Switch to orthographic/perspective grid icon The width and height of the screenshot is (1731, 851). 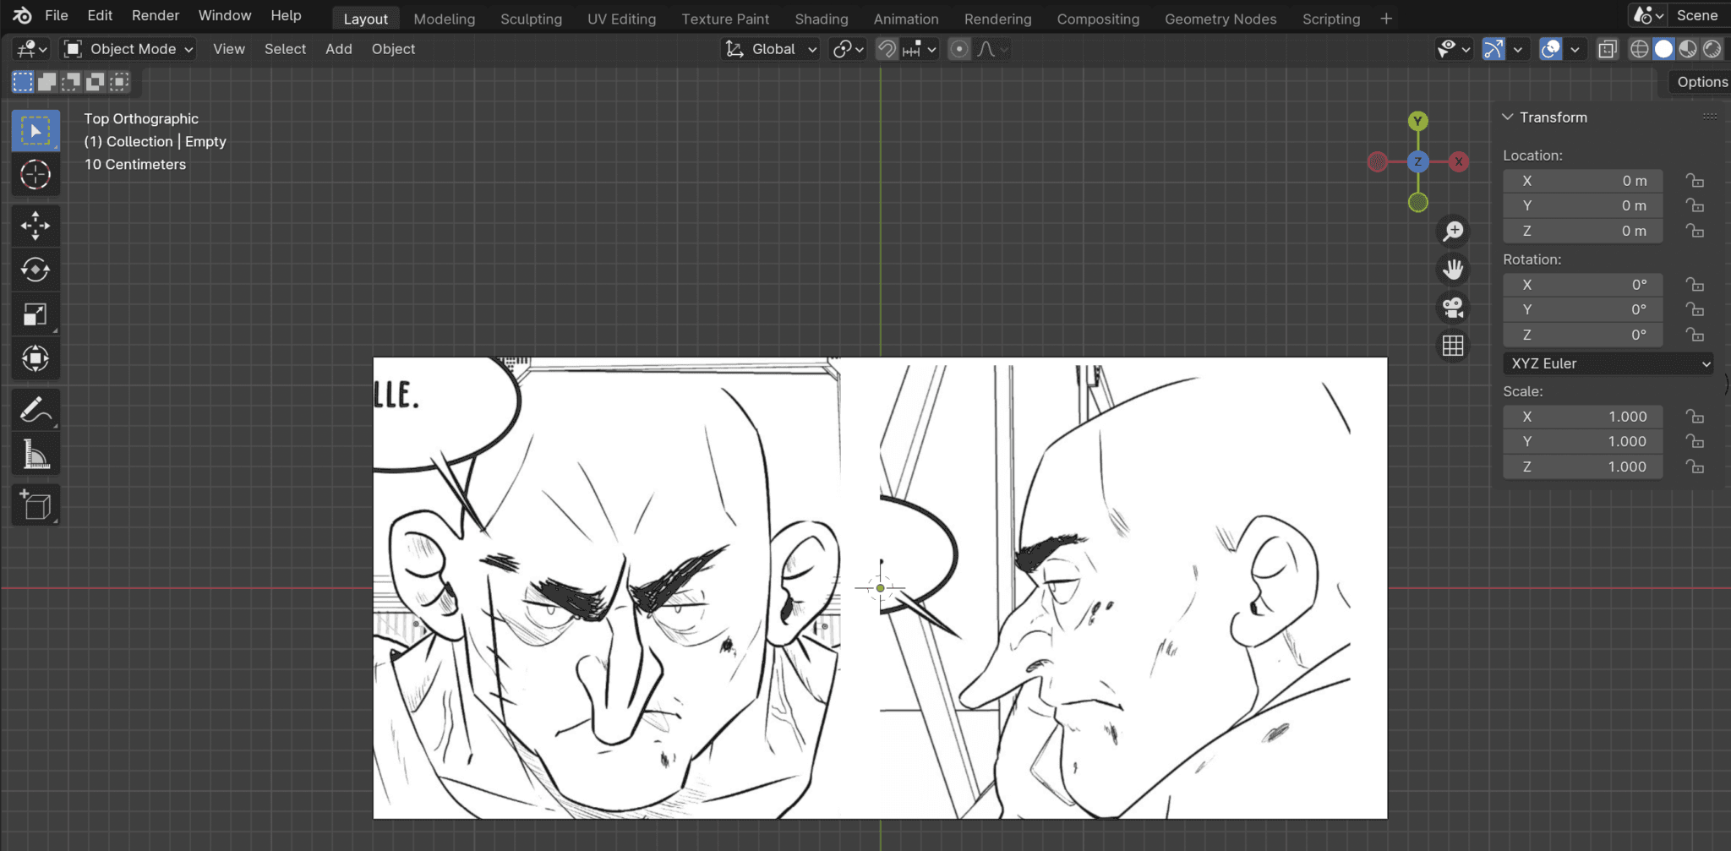[x=1453, y=346]
